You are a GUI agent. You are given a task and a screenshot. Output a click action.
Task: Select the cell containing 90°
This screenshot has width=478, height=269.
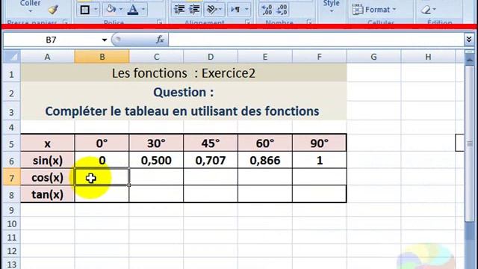point(319,143)
